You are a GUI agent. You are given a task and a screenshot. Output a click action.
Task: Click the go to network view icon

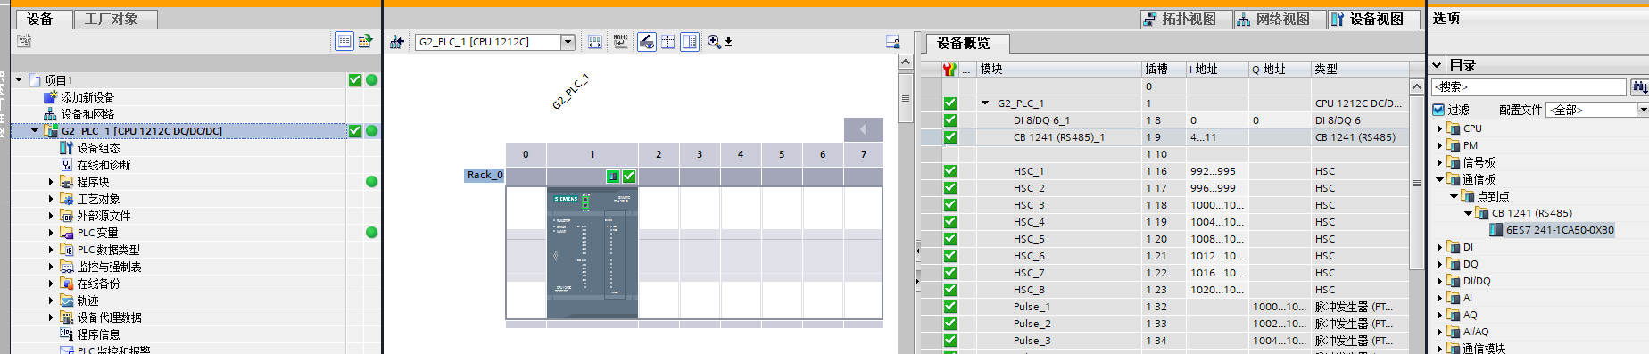click(x=397, y=42)
